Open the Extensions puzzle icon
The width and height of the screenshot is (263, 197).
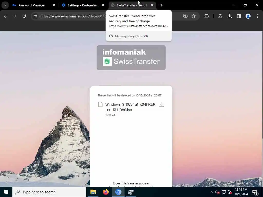[207, 16]
